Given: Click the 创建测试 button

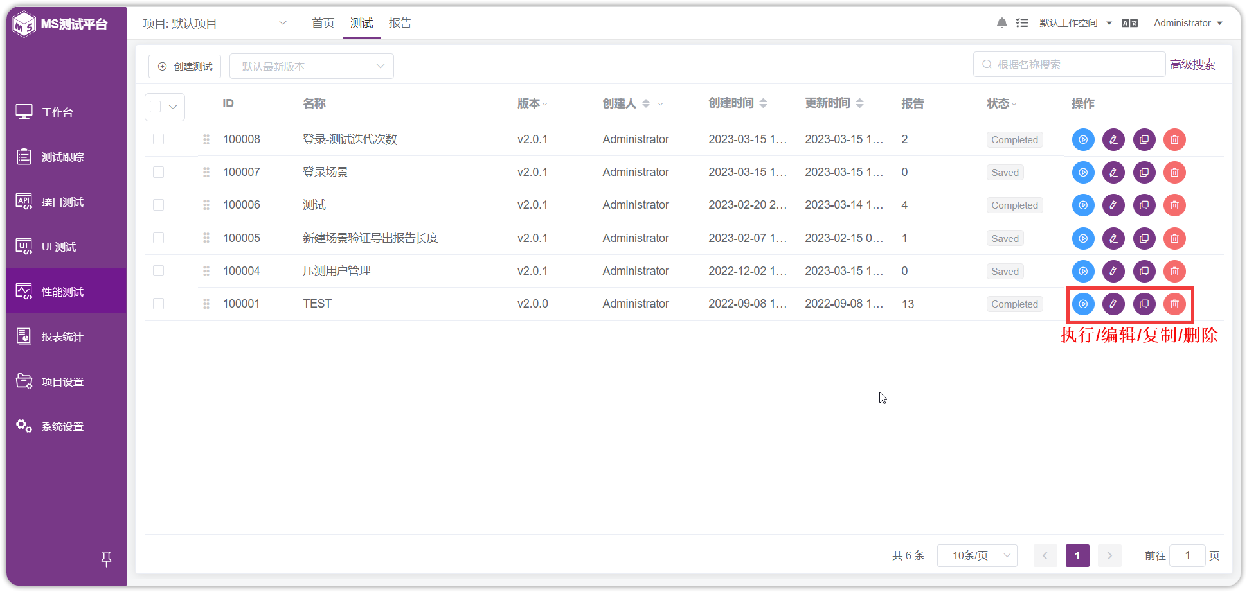Looking at the screenshot, I should (x=185, y=66).
